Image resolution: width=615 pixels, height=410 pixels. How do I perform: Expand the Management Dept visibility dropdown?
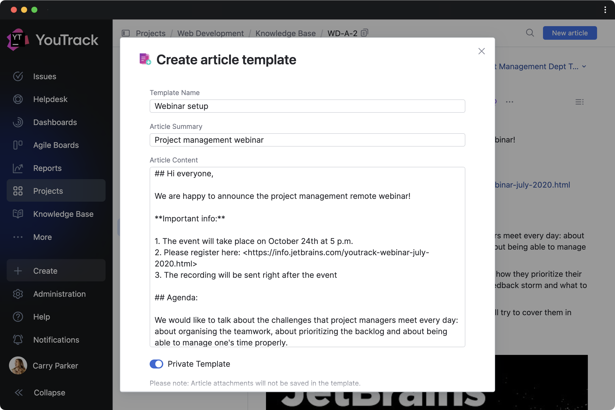[584, 67]
